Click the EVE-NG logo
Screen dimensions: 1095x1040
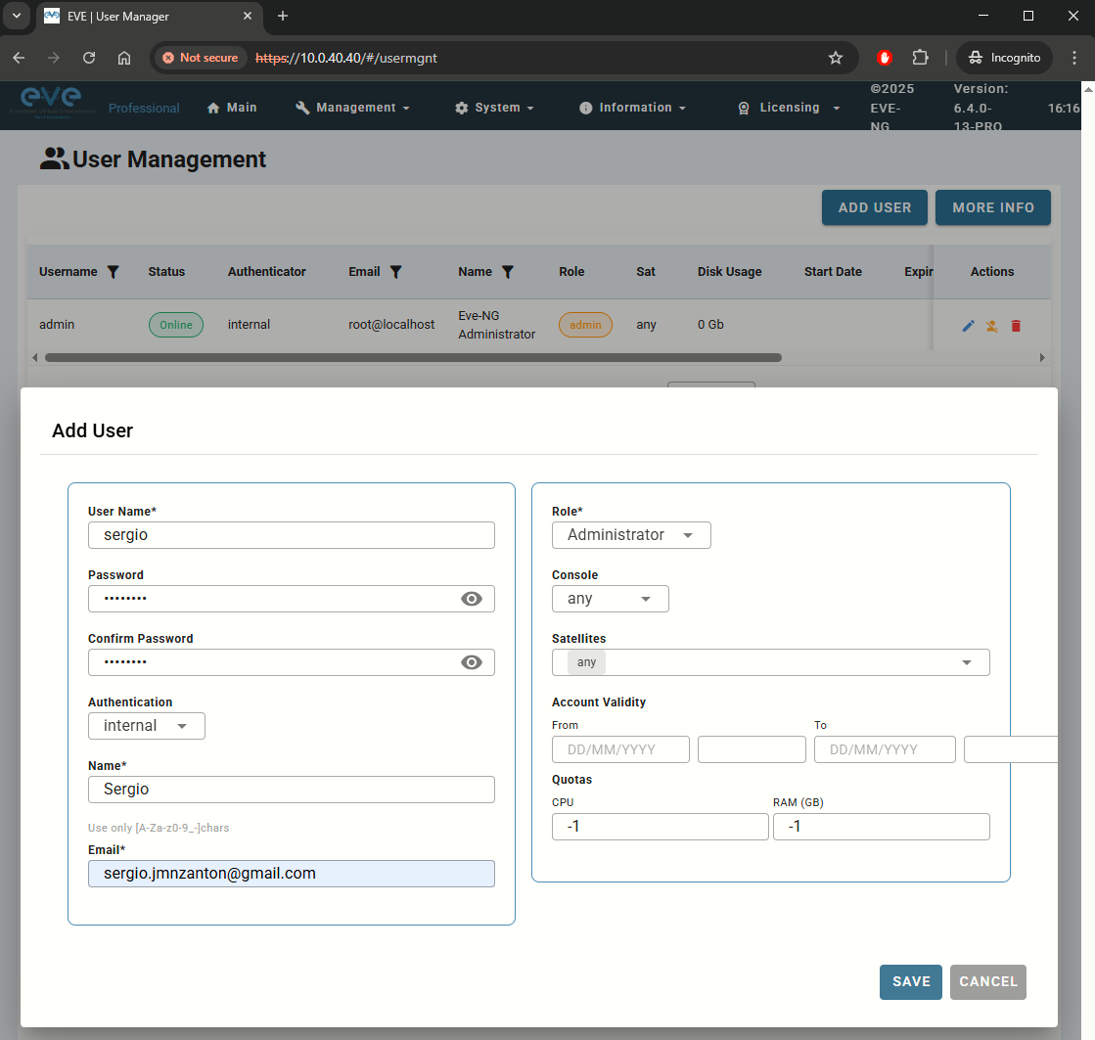point(52,103)
